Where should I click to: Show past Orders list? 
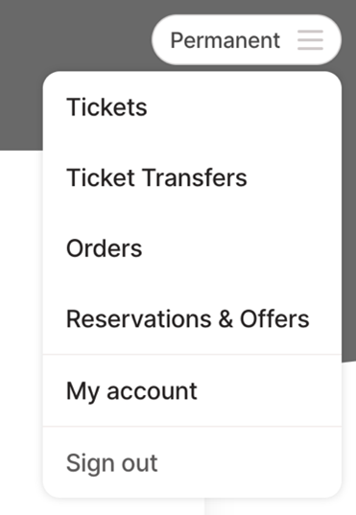(x=192, y=248)
